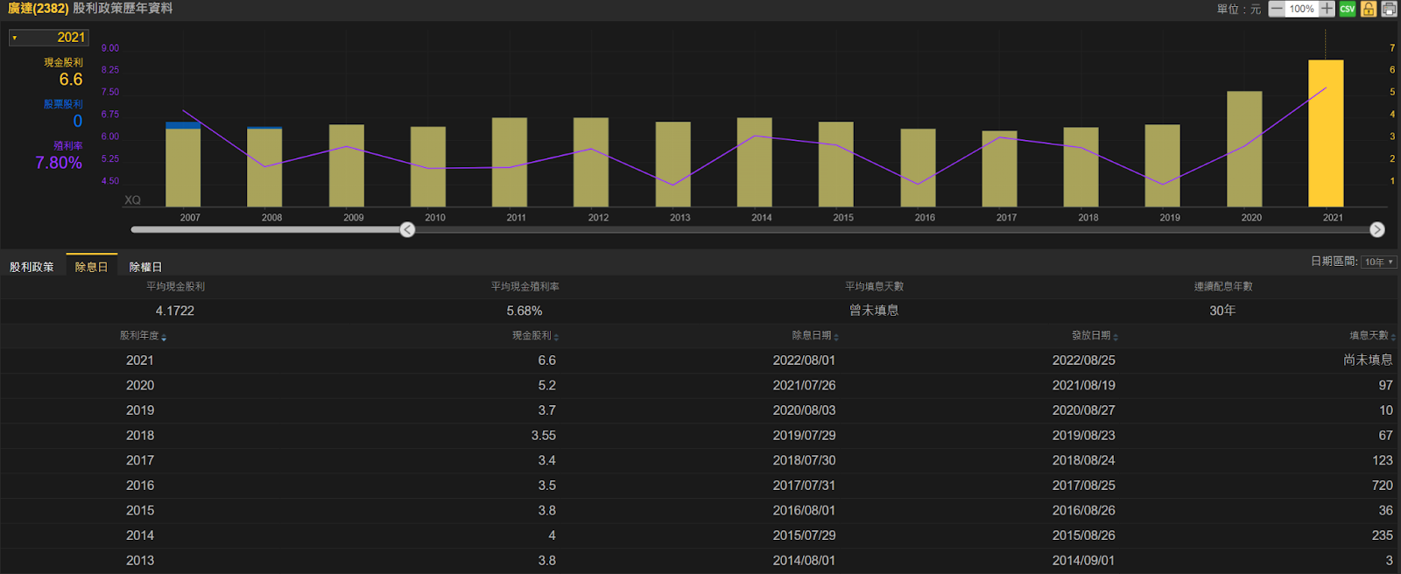1401x574 pixels.
Task: Click the highlighted 2021 bar in chart
Action: point(1326,133)
